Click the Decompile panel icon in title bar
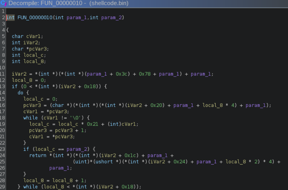The height and width of the screenshot is (190, 288). 4,3
